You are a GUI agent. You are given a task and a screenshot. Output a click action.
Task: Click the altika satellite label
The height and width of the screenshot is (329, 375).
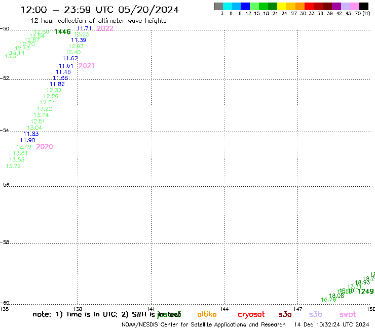click(x=207, y=314)
